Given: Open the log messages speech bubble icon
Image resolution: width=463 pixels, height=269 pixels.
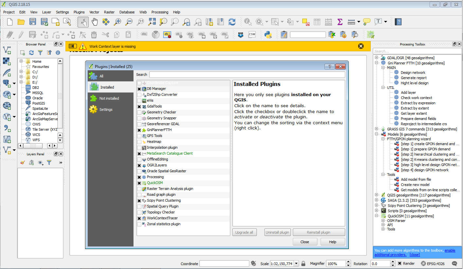Looking at the screenshot, I should (454, 263).
